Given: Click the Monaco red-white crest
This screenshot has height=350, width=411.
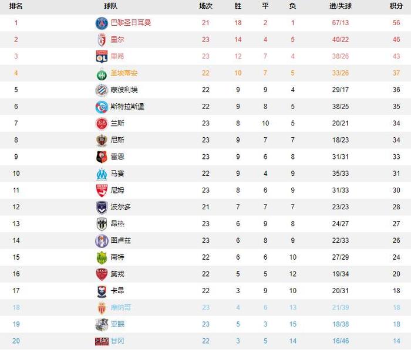Looking at the screenshot, I should [x=102, y=308].
